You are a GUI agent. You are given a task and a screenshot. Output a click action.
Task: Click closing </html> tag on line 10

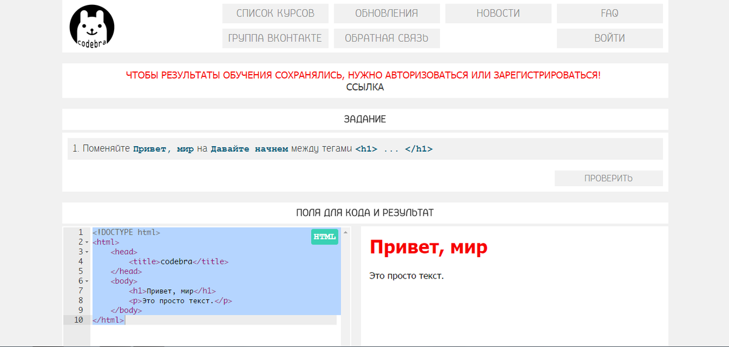(x=108, y=320)
